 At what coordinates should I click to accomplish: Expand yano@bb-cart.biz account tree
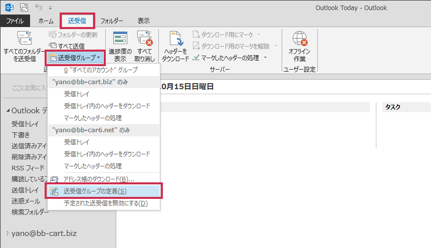(8, 233)
